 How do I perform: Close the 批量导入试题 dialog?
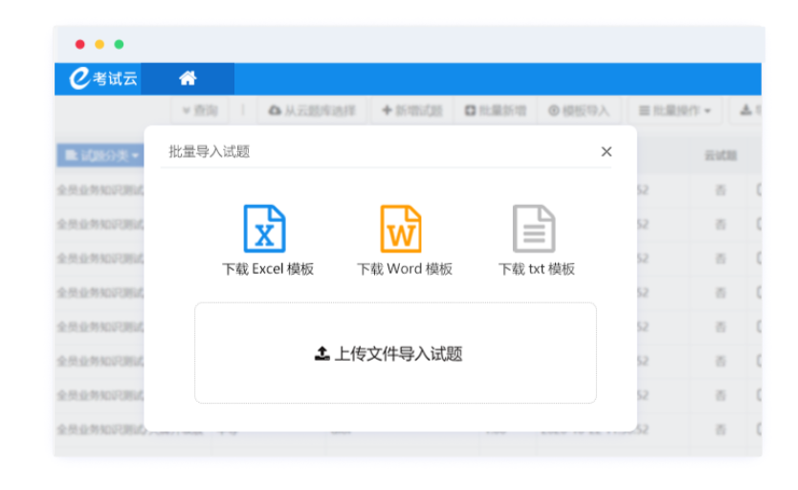[x=606, y=151]
